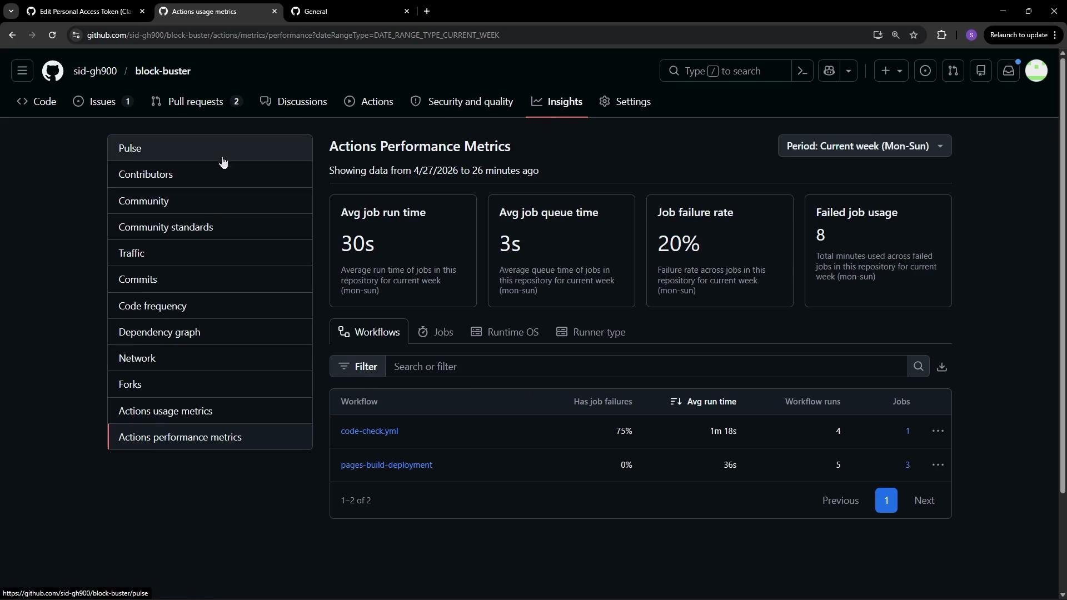Switch to Runner type tab
This screenshot has width=1067, height=600.
591,332
